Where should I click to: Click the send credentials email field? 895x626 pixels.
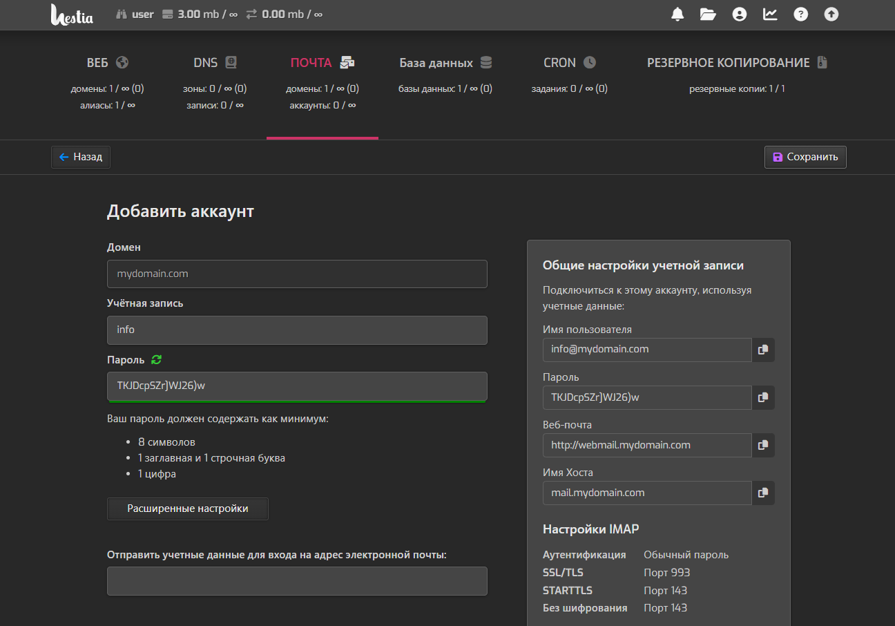(297, 581)
